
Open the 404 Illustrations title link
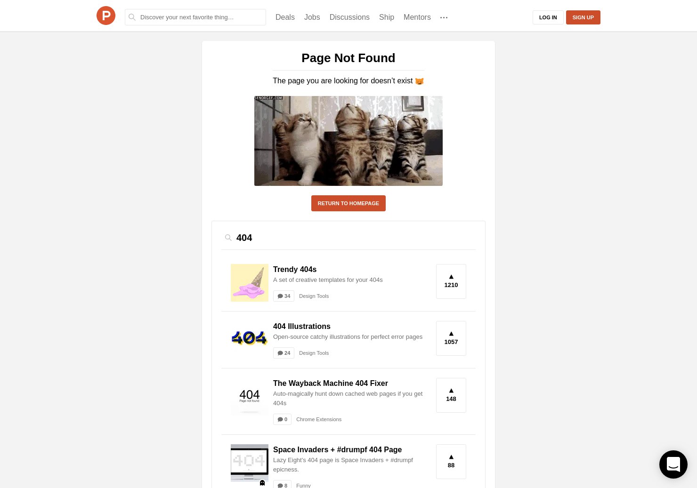302,326
